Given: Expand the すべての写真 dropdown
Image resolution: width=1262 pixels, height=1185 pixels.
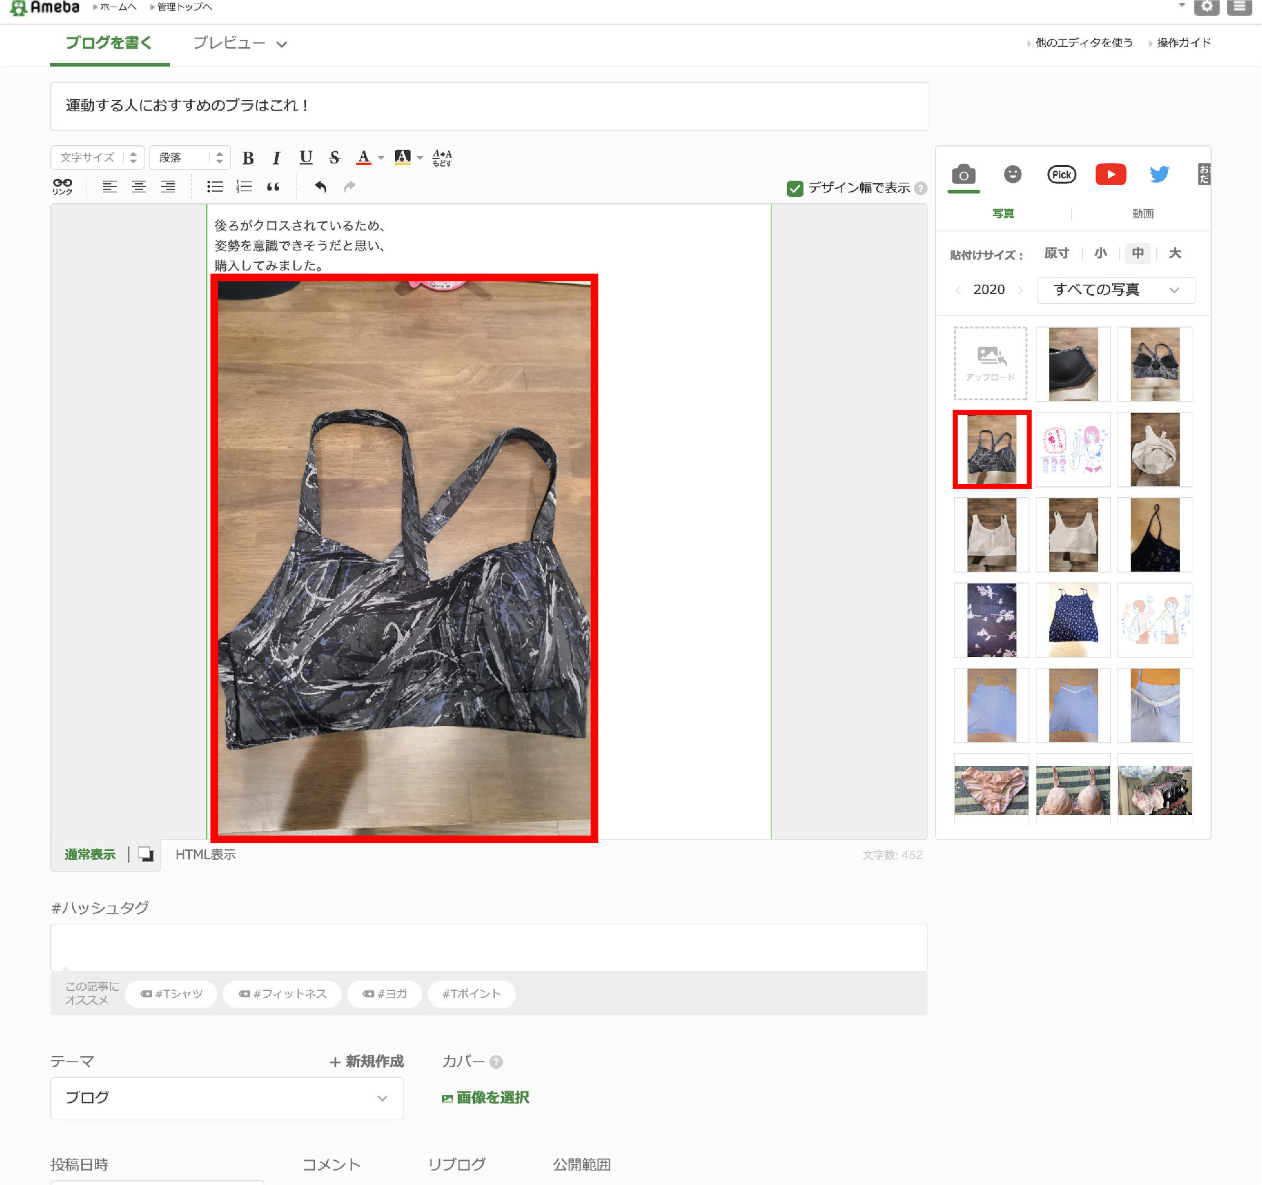Looking at the screenshot, I should tap(1116, 290).
